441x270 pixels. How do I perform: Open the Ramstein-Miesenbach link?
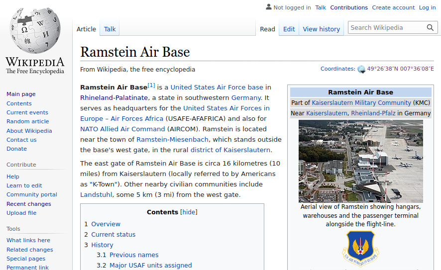tap(172, 139)
